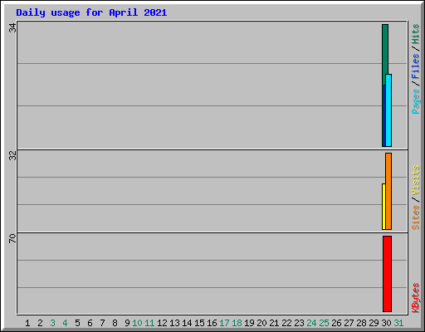Click the y-axis value 34
The width and height of the screenshot is (425, 332).
(12, 27)
